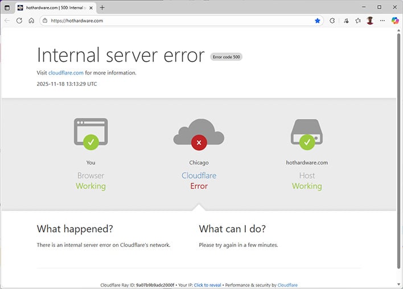Click the browser window icon with checkmark
The height and width of the screenshot is (289, 403).
pyautogui.click(x=91, y=134)
